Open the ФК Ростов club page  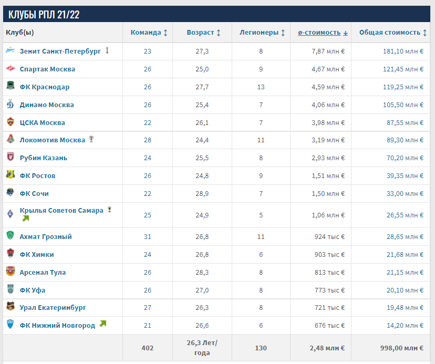click(37, 175)
